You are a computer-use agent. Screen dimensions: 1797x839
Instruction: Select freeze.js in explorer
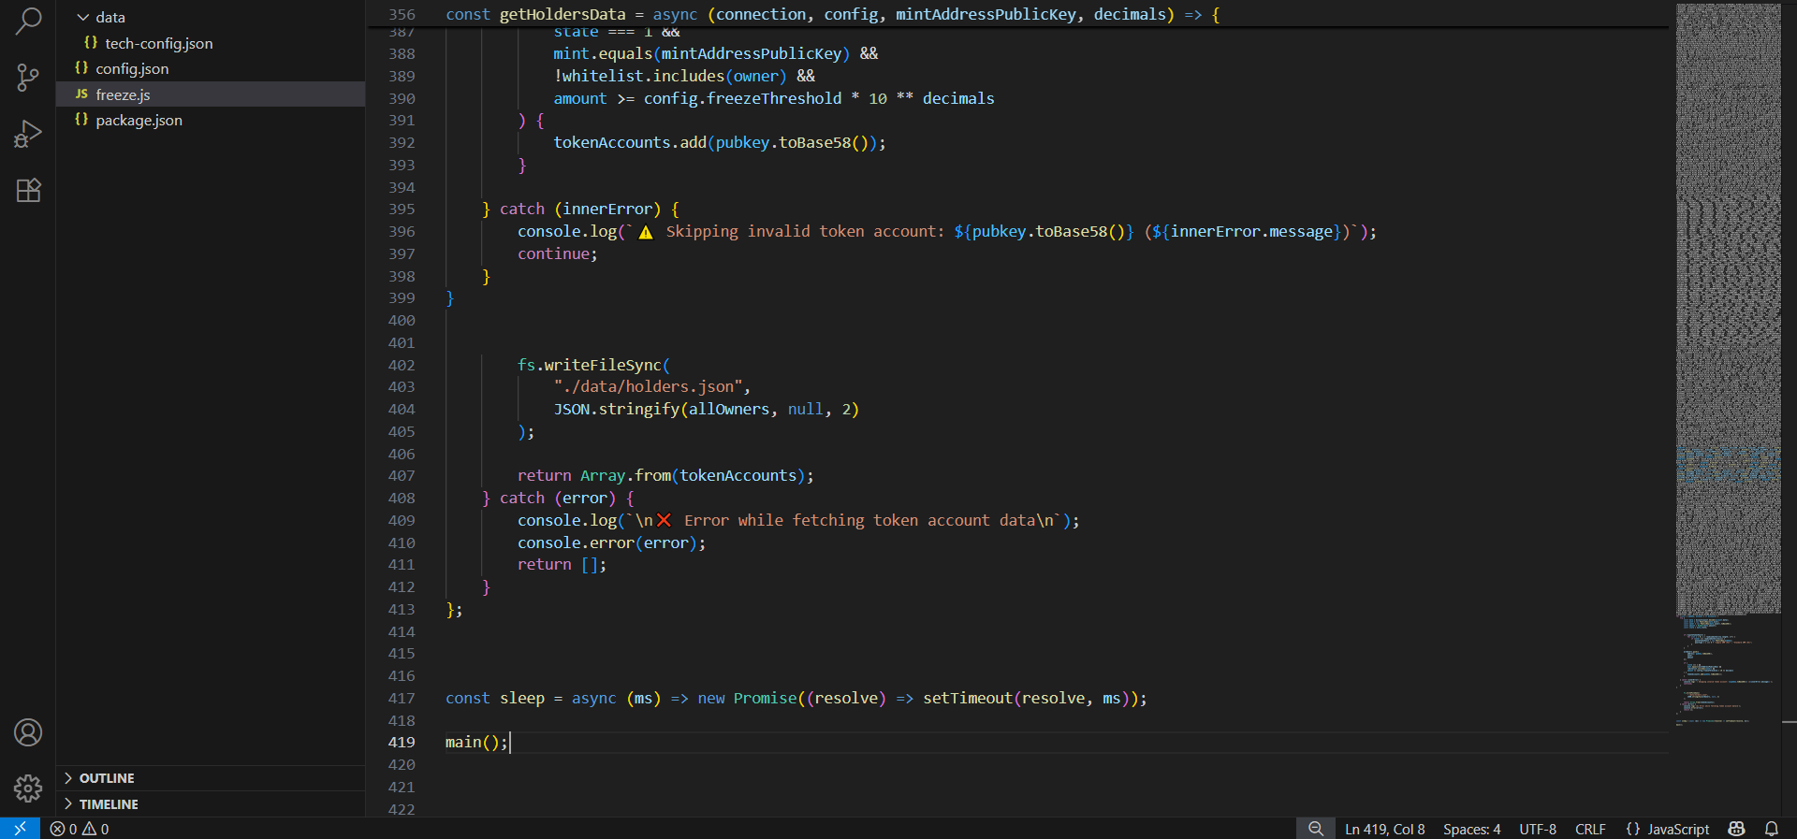pos(211,94)
